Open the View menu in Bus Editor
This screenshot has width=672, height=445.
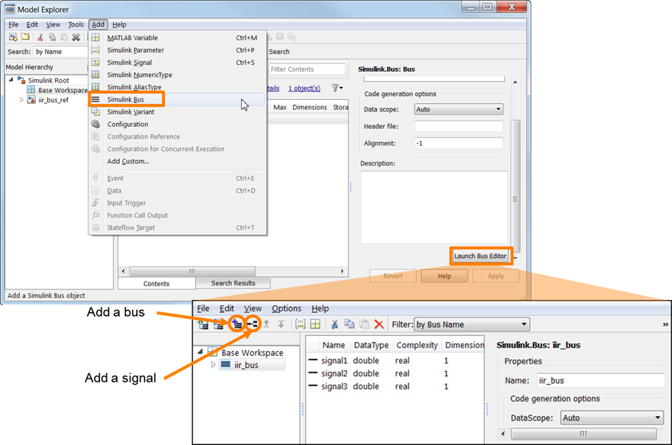(x=252, y=308)
